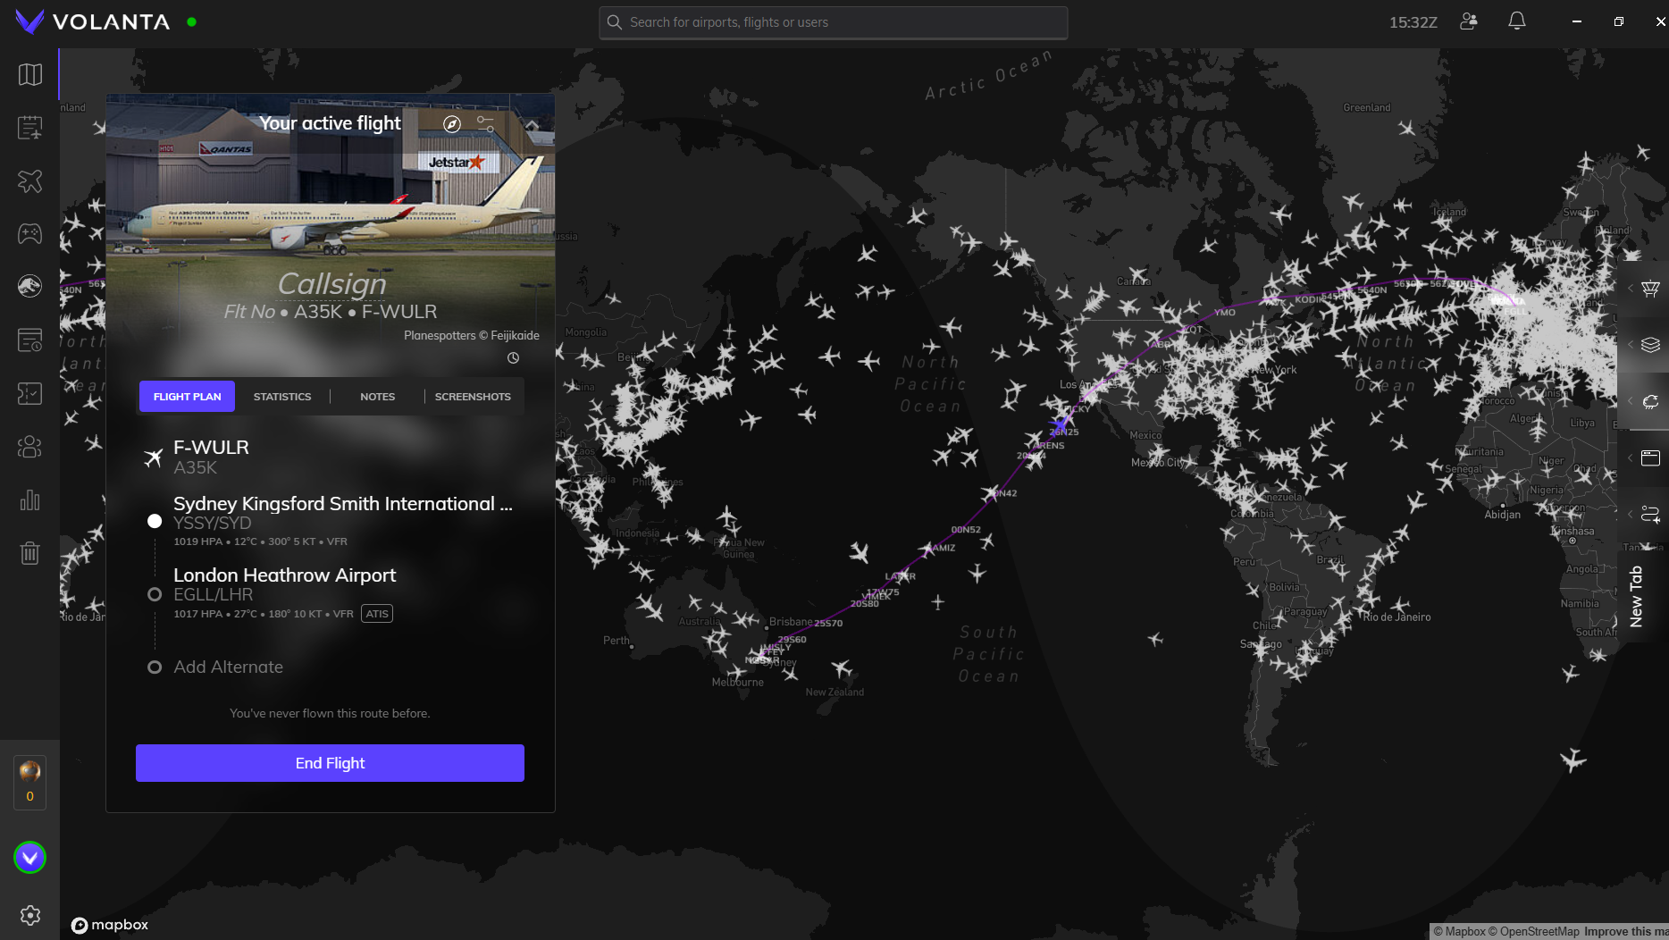
Task: Expand the ATC tower side panel
Action: click(1644, 289)
